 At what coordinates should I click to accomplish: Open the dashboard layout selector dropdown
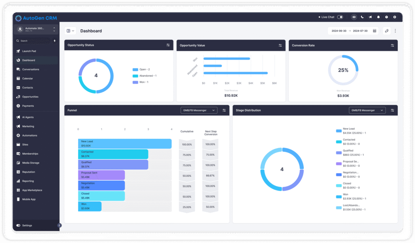click(70, 31)
